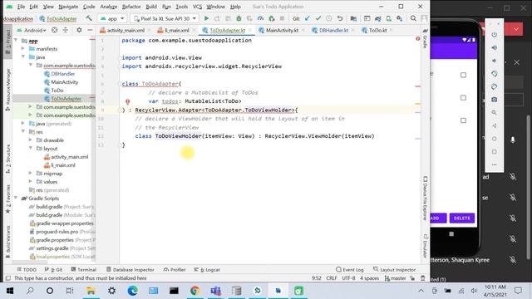Image resolution: width=532 pixels, height=299 pixels.
Task: Open AVD Manager phone icon in toolbar
Action: pos(388,18)
